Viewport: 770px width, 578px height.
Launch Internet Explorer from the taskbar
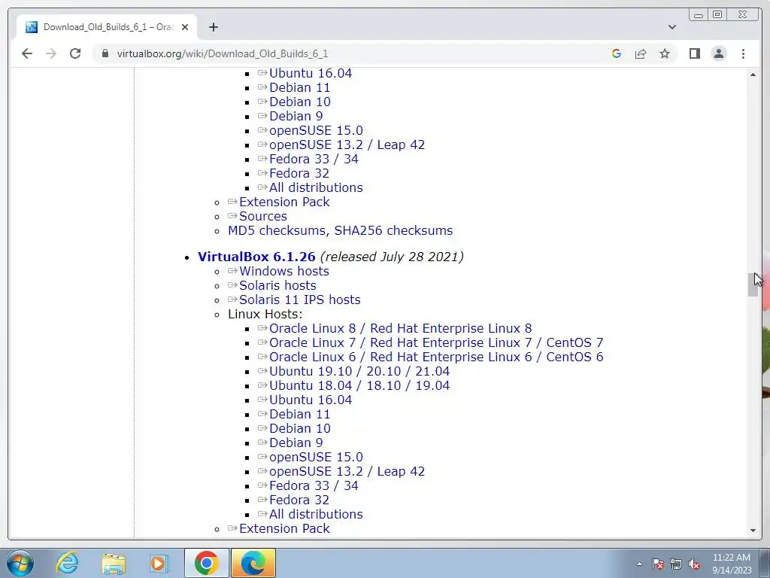(x=67, y=563)
